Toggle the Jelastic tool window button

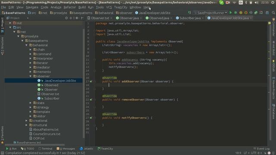tap(86, 149)
